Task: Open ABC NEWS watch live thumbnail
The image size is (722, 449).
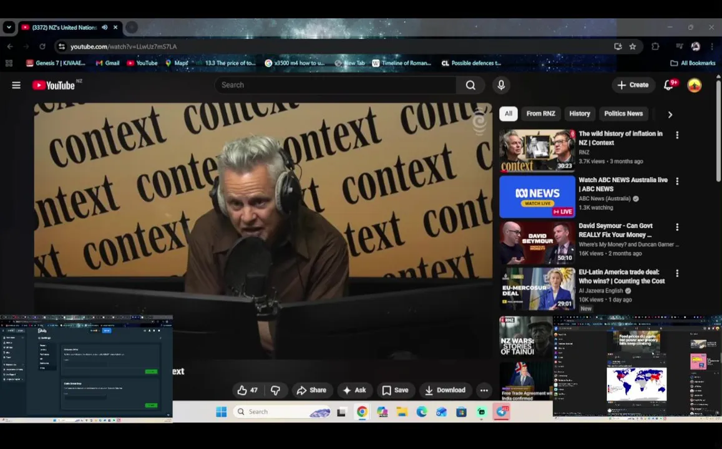Action: pos(537,196)
